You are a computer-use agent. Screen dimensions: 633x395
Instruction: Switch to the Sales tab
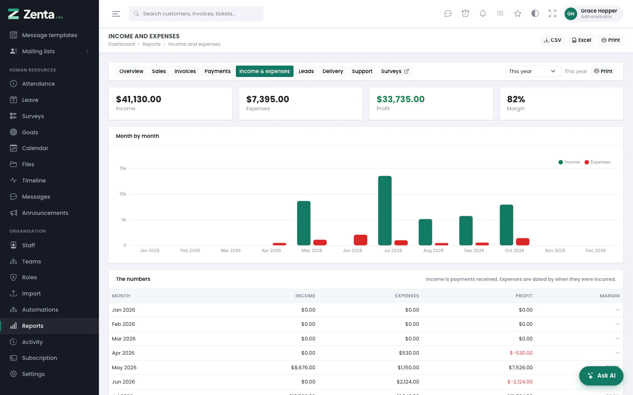point(159,71)
